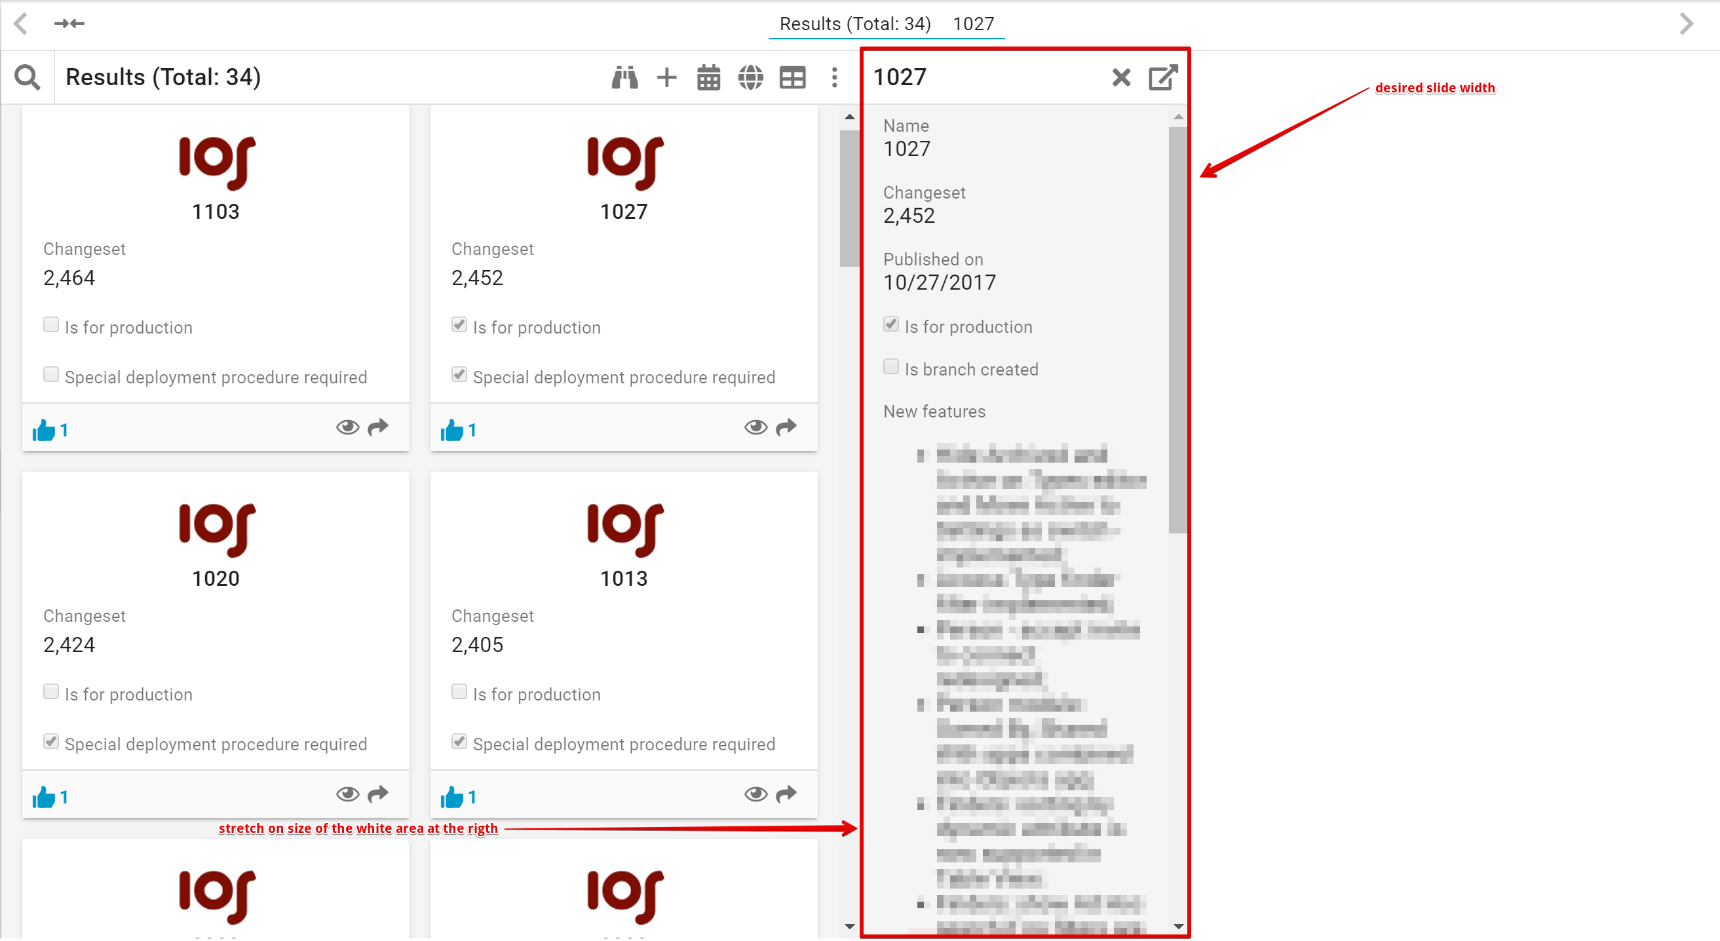
Task: Open 1027 in new window icon
Action: 1162,77
